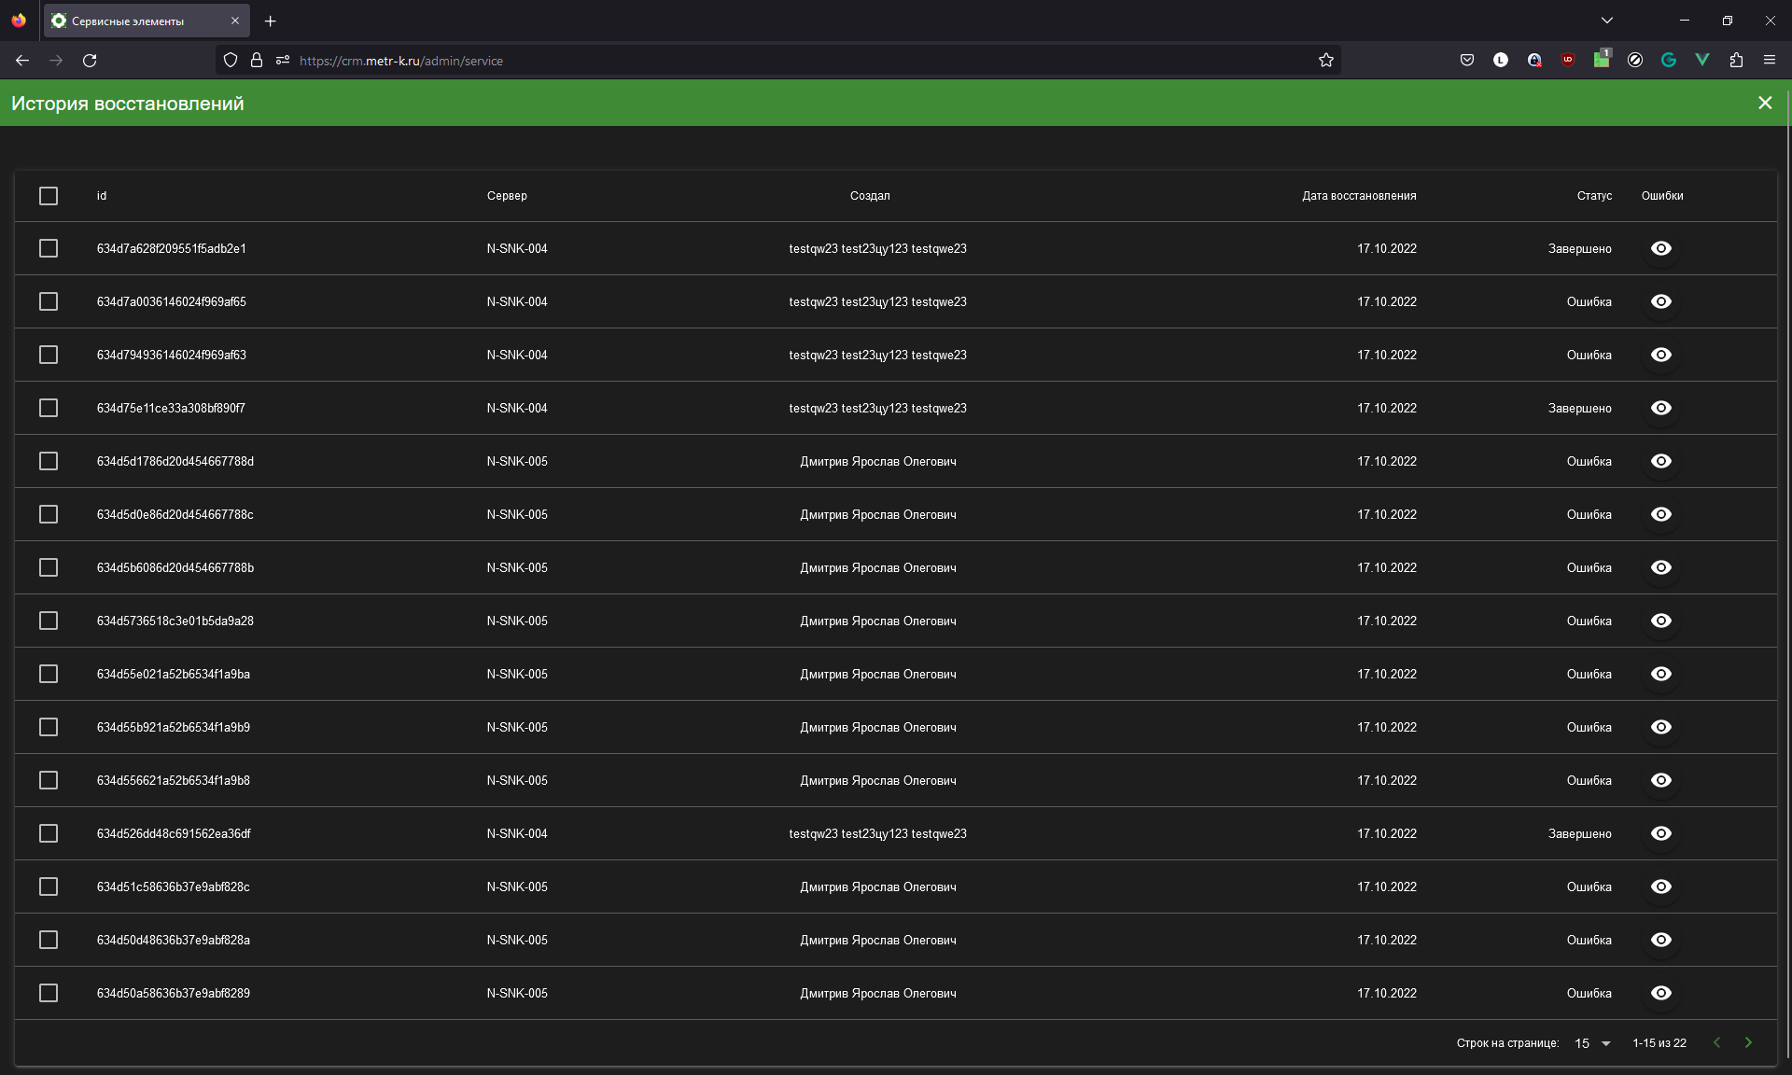Click the Ошибки column header
Image resolution: width=1792 pixels, height=1075 pixels.
1662,196
